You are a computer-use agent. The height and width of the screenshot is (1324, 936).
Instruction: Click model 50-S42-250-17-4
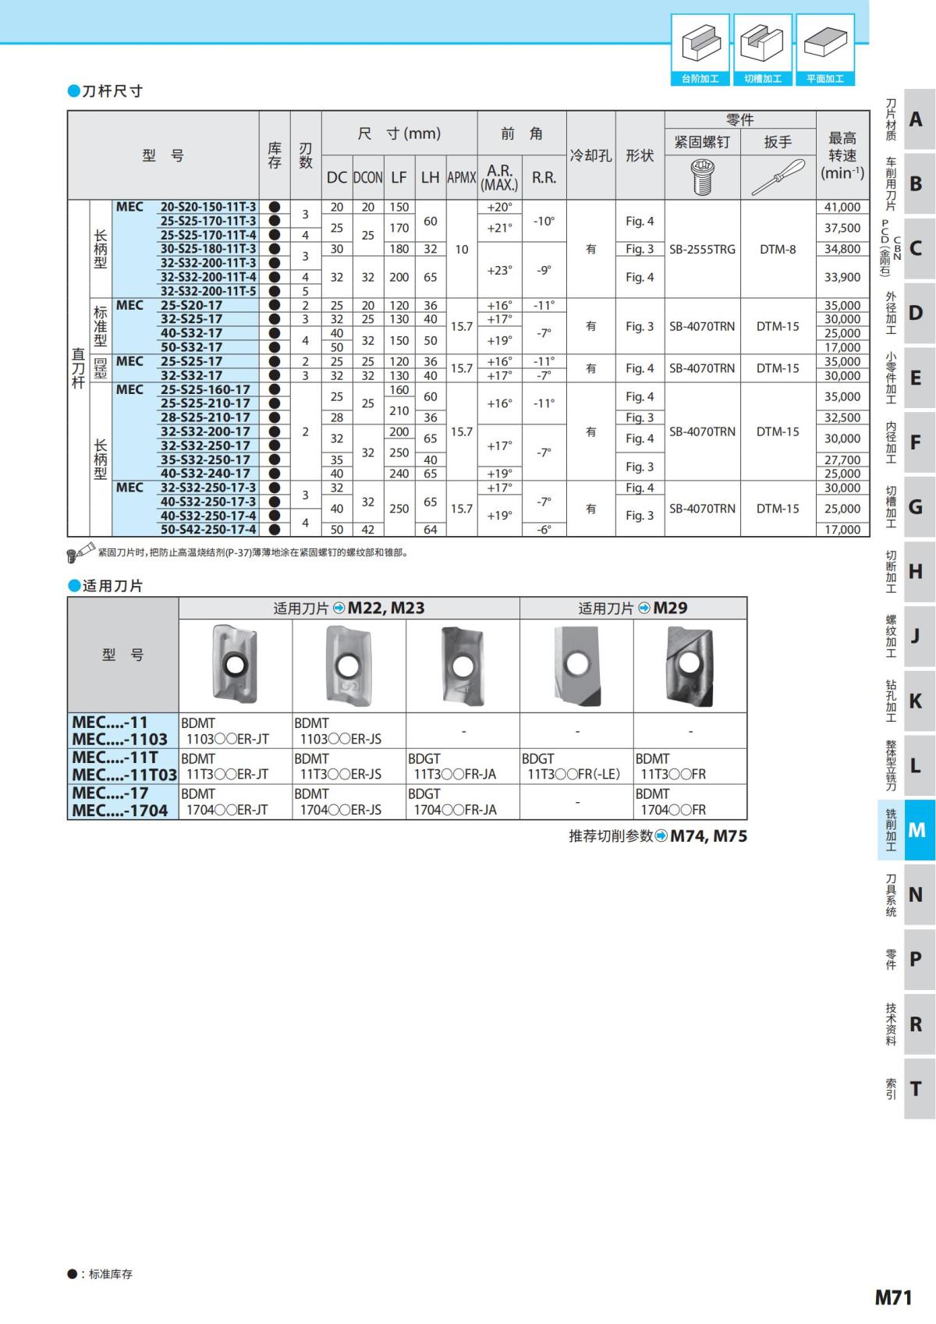(208, 530)
